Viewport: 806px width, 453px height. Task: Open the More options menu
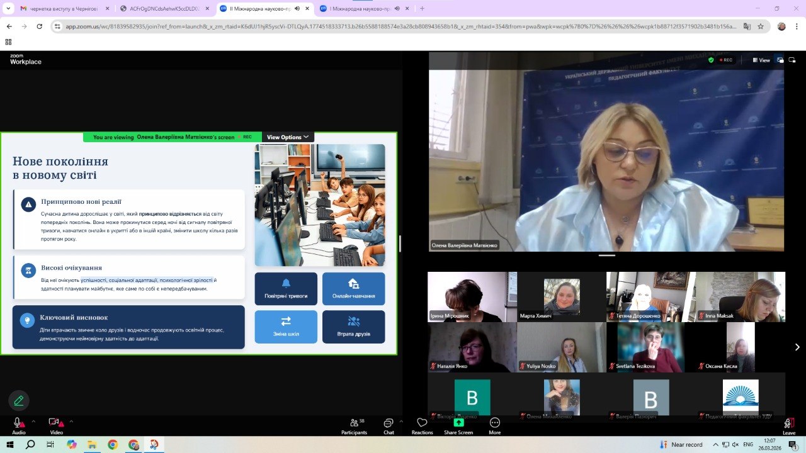click(x=494, y=425)
